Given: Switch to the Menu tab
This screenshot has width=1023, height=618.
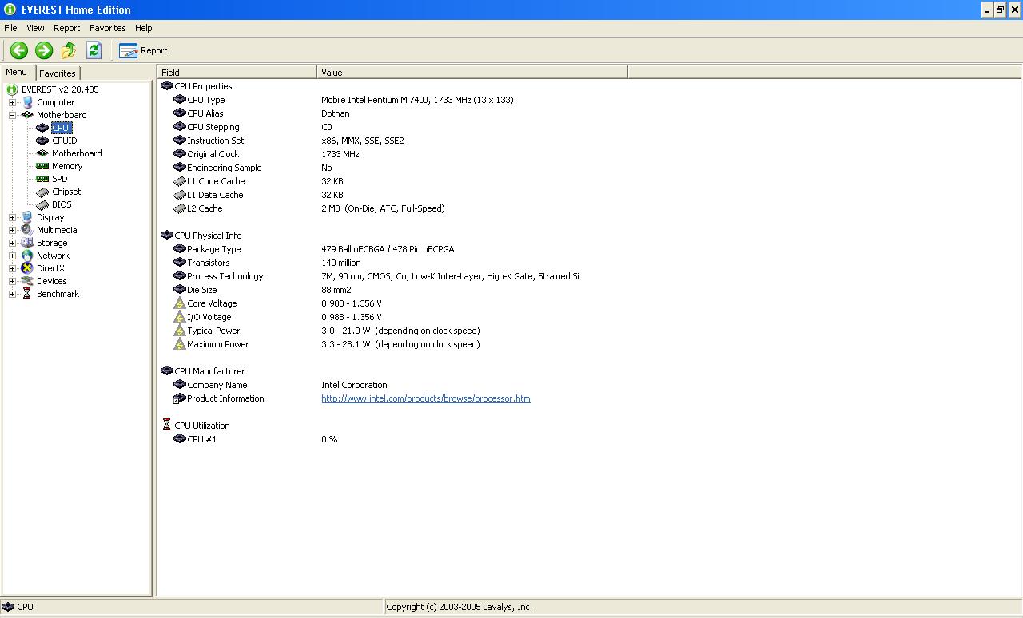Looking at the screenshot, I should tap(17, 72).
